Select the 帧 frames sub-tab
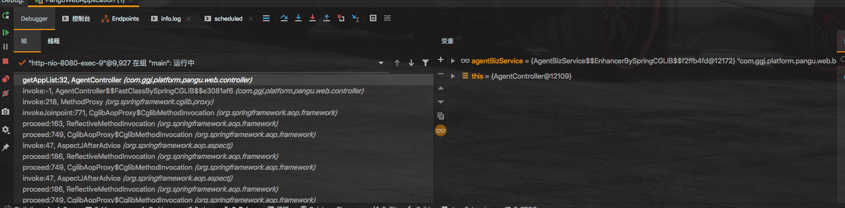 tap(24, 41)
